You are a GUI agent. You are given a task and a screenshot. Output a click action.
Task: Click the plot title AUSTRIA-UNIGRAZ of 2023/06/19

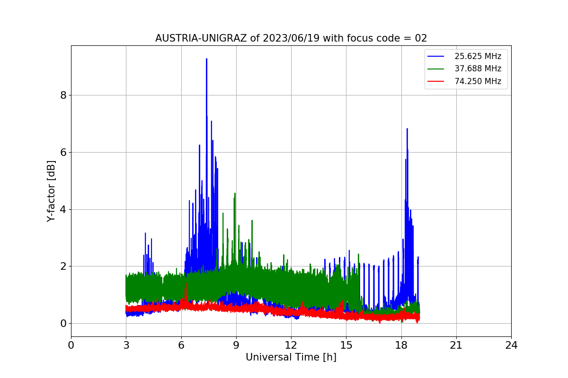pyautogui.click(x=291, y=38)
